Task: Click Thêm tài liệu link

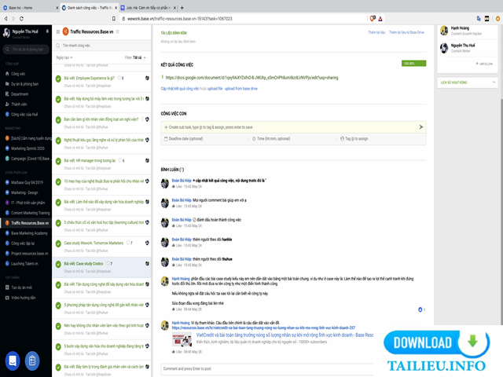Action: point(376,32)
